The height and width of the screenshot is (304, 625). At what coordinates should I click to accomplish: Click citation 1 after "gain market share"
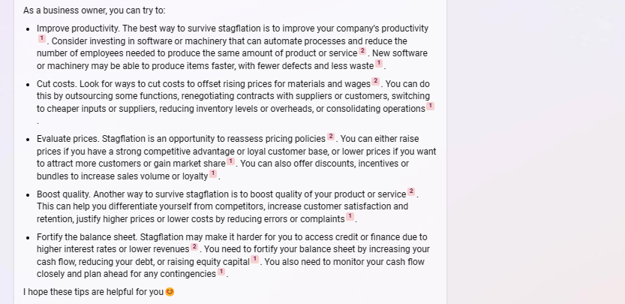pyautogui.click(x=230, y=161)
